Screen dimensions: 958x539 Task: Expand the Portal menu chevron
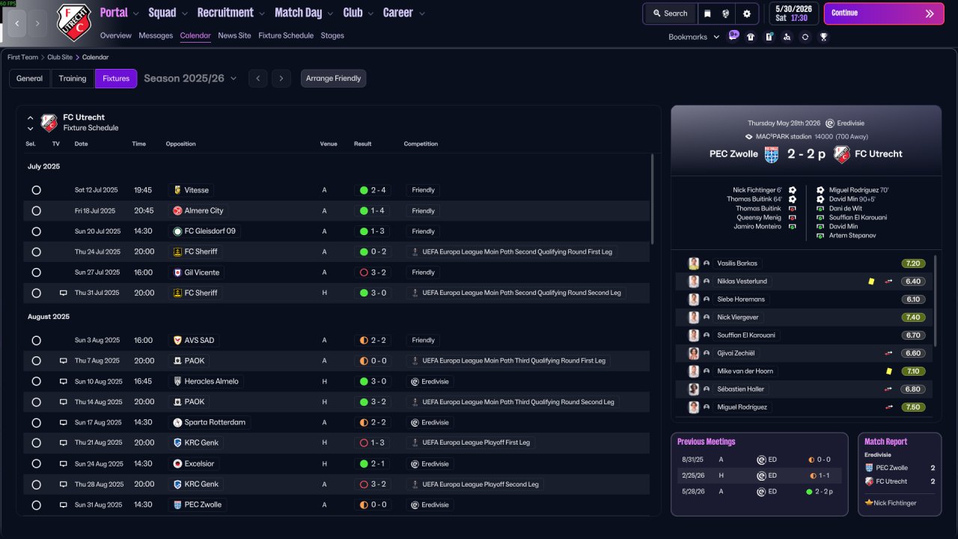pos(135,13)
